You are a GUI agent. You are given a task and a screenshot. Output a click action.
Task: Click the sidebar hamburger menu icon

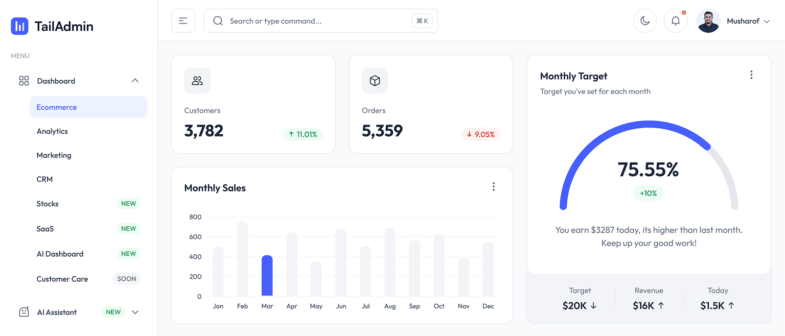183,21
